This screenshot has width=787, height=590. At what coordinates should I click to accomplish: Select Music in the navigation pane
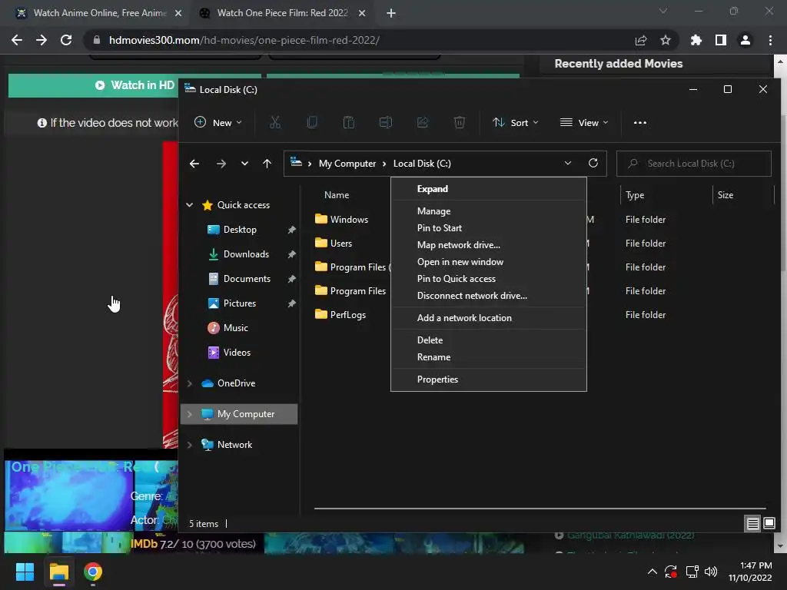[x=235, y=328]
